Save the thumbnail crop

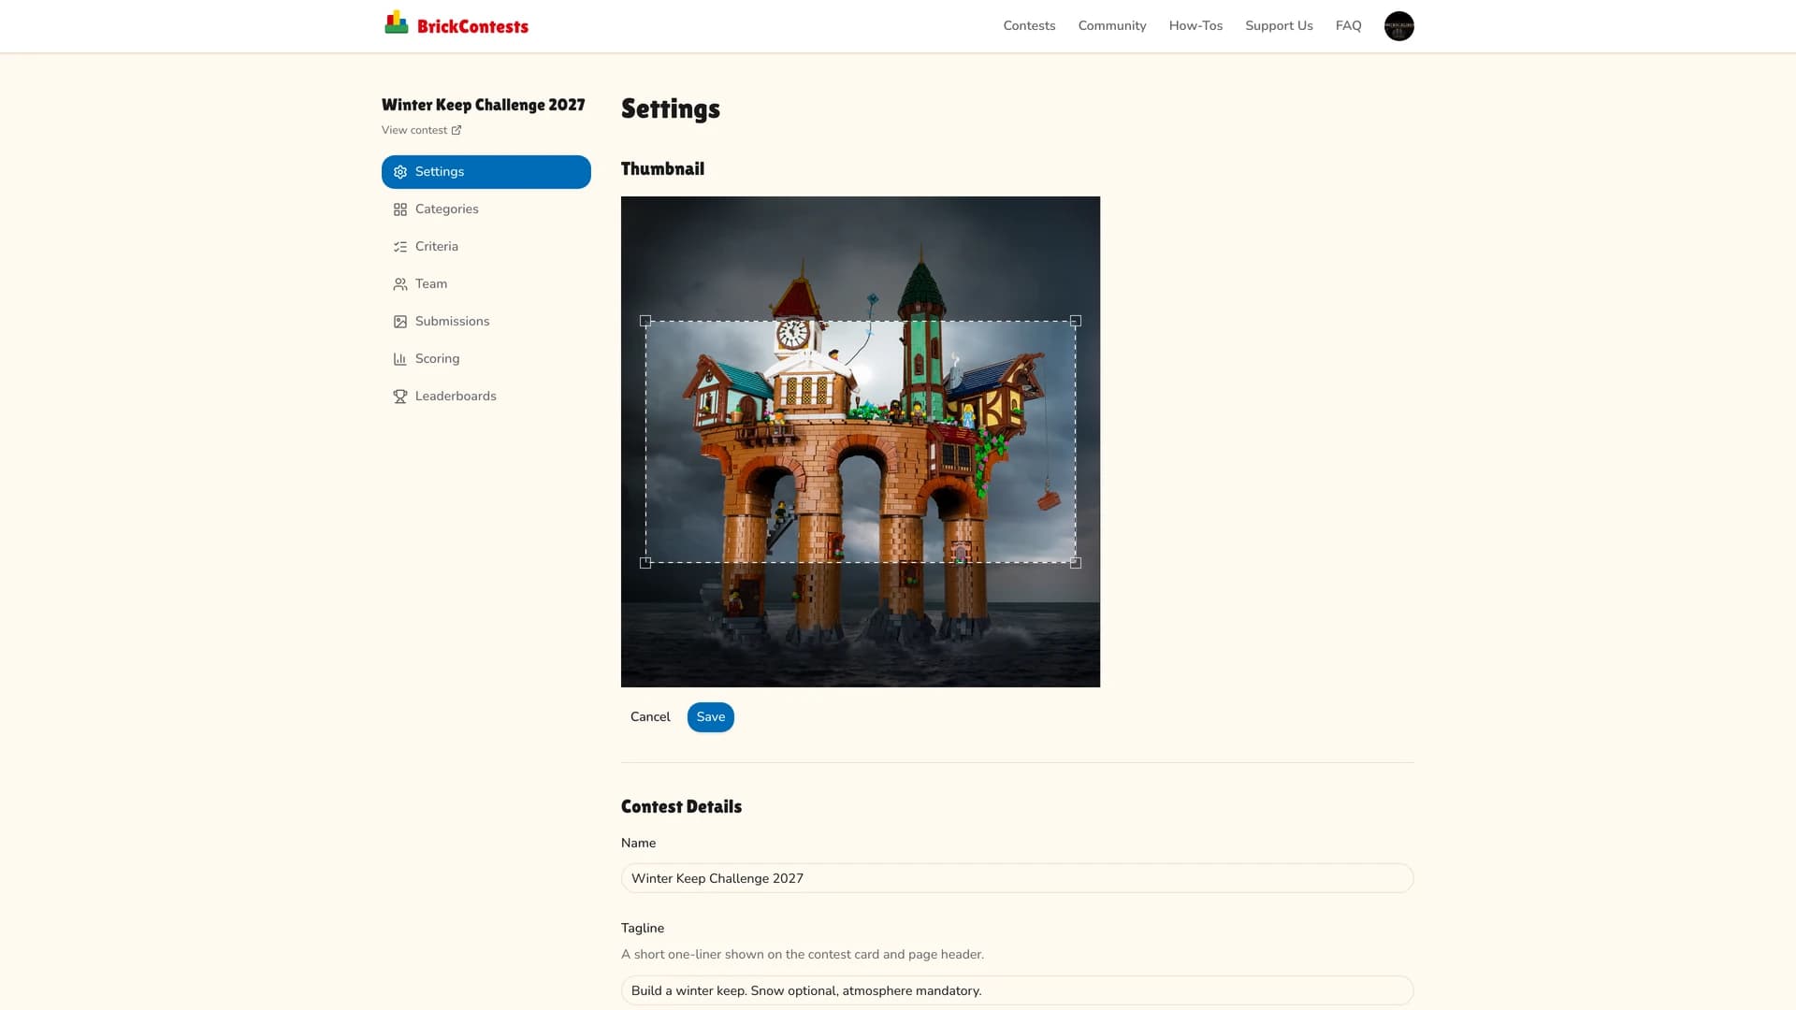pos(711,717)
